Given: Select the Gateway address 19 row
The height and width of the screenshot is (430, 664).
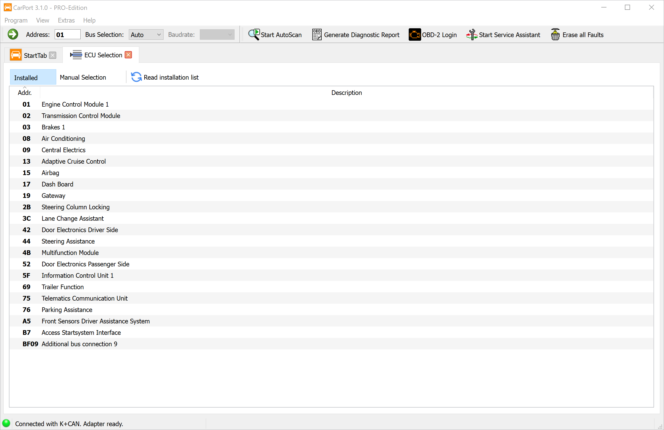Looking at the screenshot, I should (53, 196).
